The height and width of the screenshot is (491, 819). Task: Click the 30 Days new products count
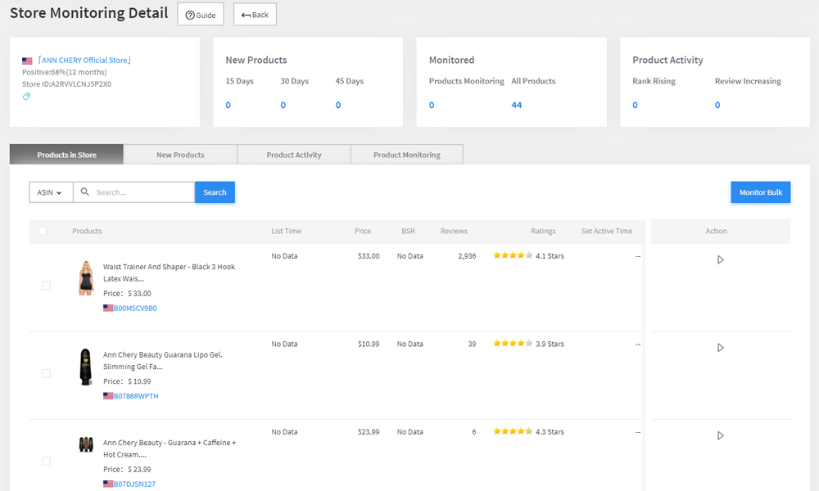pyautogui.click(x=283, y=105)
